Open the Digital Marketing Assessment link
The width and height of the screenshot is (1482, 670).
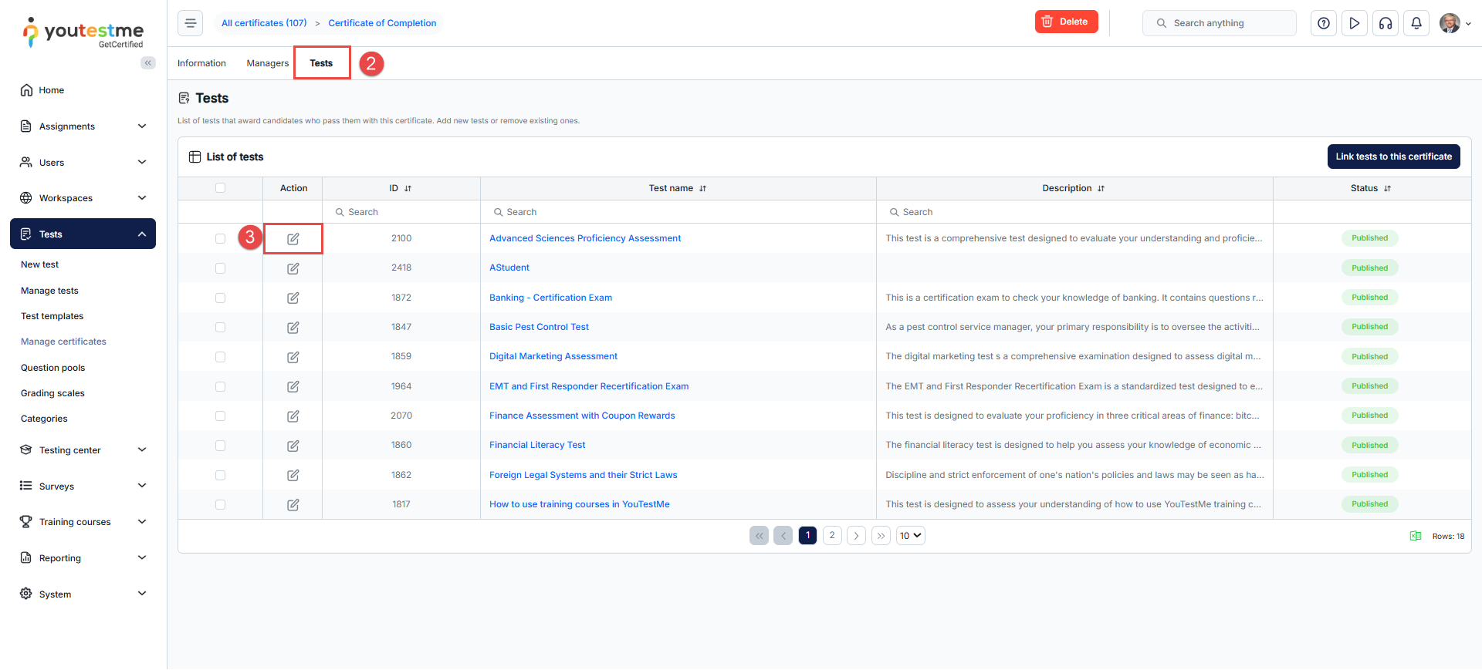pos(553,356)
